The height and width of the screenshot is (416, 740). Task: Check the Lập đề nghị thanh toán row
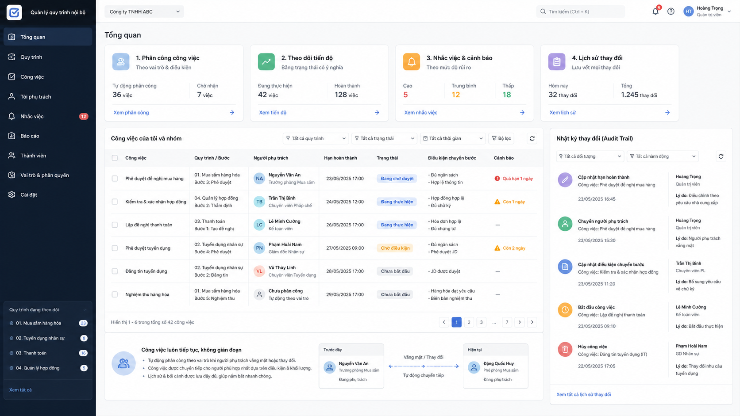[115, 225]
